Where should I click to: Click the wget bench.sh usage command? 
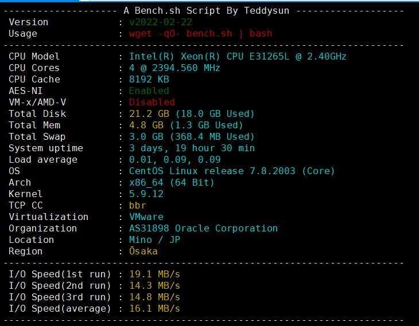point(200,33)
